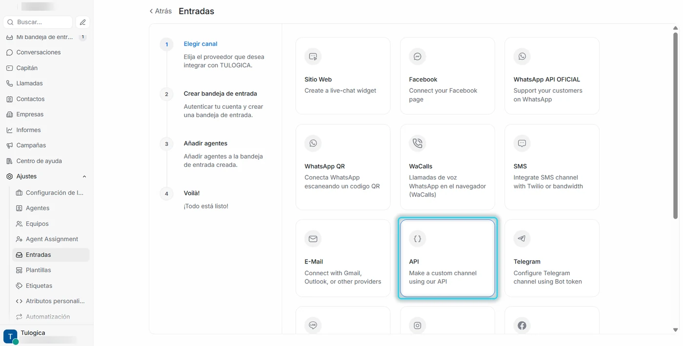This screenshot has height=346, width=683.
Task: Click 'Create a live-chat widget' description
Action: pyautogui.click(x=341, y=91)
